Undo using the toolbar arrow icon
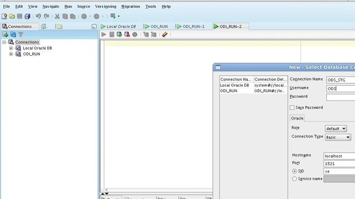Image resolution: width=355 pixels, height=199 pixels. (x=38, y=16)
